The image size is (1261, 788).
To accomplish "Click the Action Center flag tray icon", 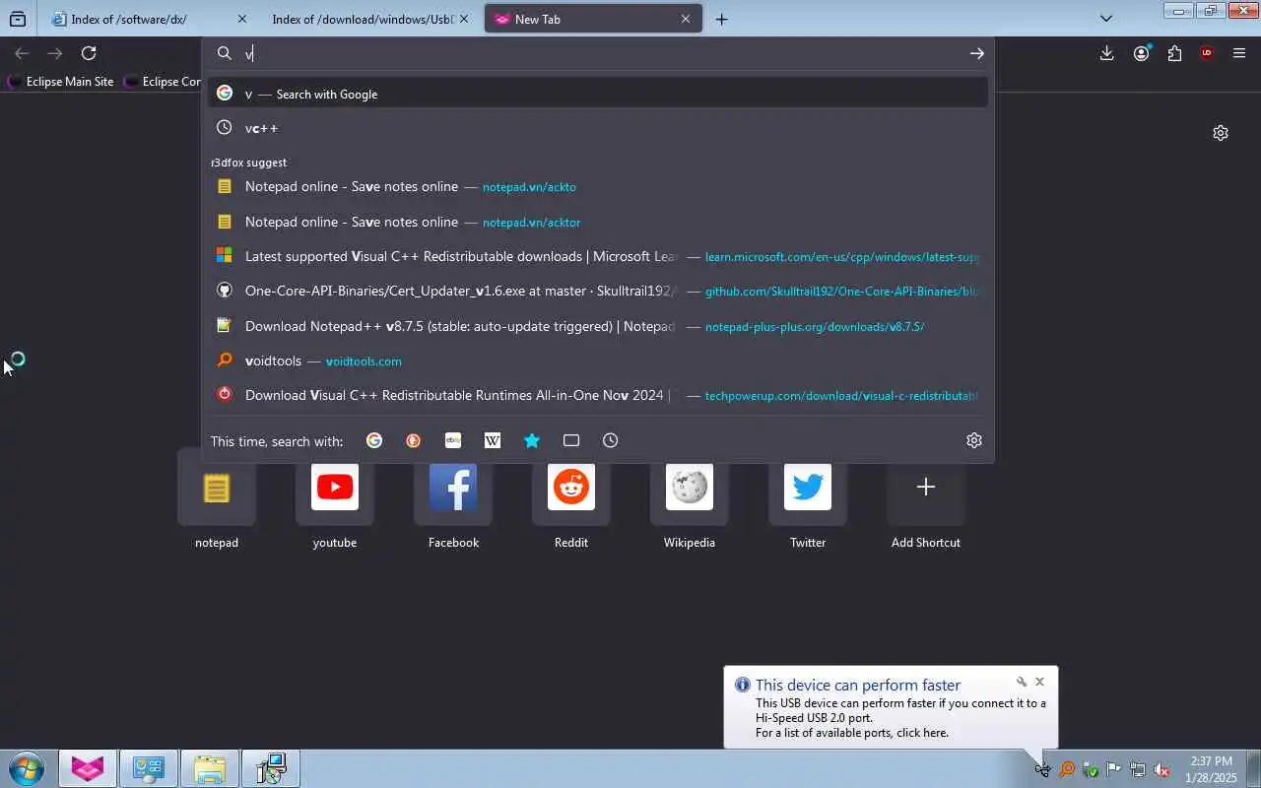I will 1114,769.
